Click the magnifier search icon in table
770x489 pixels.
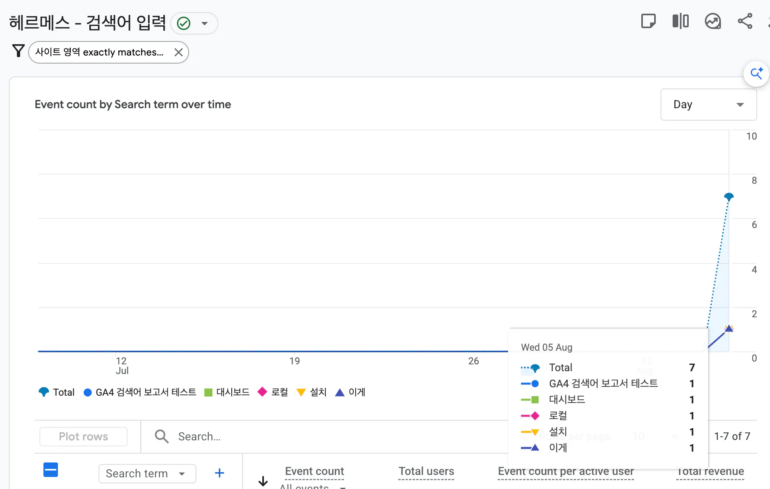coord(162,436)
